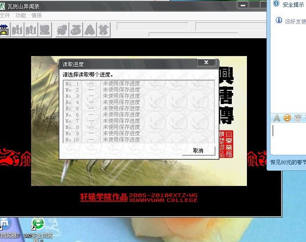Click the 安全提示 heading in chat window
306x242 pixels.
click(x=293, y=5)
